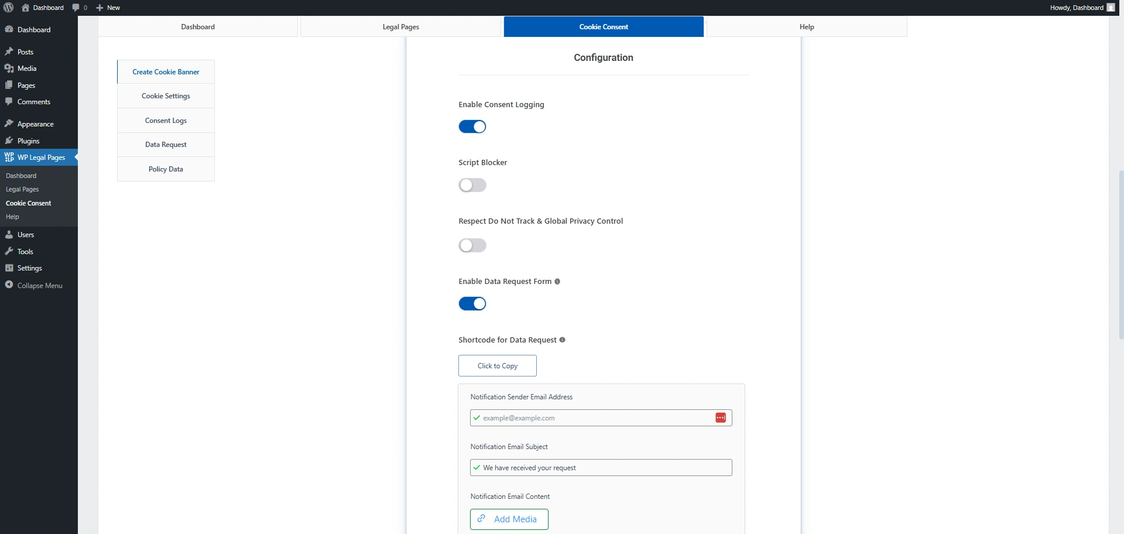This screenshot has width=1124, height=534.
Task: Disable the Enable Consent Logging toggle
Action: (472, 126)
